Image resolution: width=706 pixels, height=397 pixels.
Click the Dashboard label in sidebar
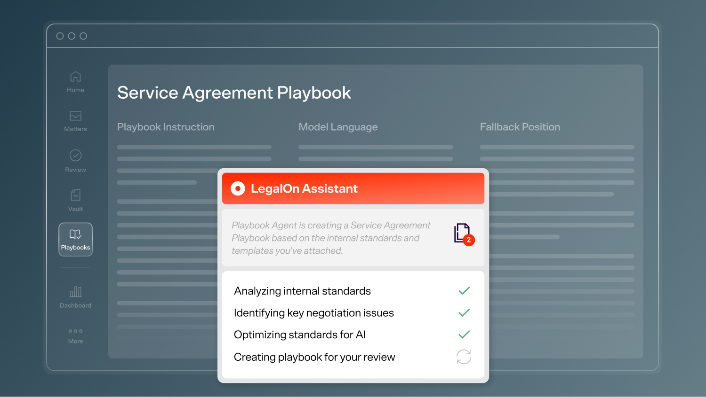pyautogui.click(x=75, y=305)
